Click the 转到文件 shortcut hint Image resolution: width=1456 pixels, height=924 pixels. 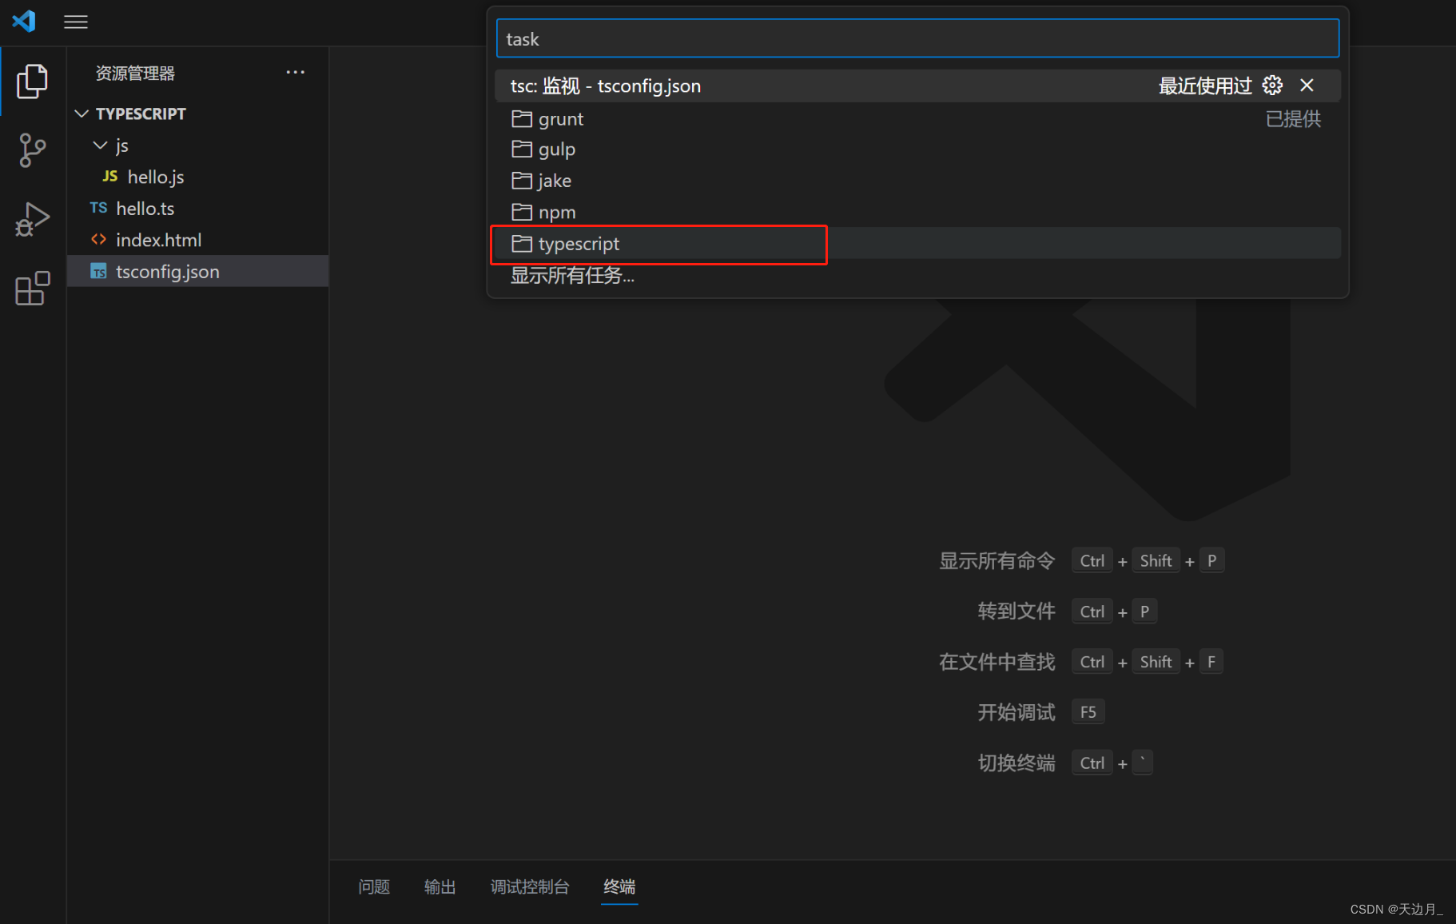click(x=1016, y=611)
